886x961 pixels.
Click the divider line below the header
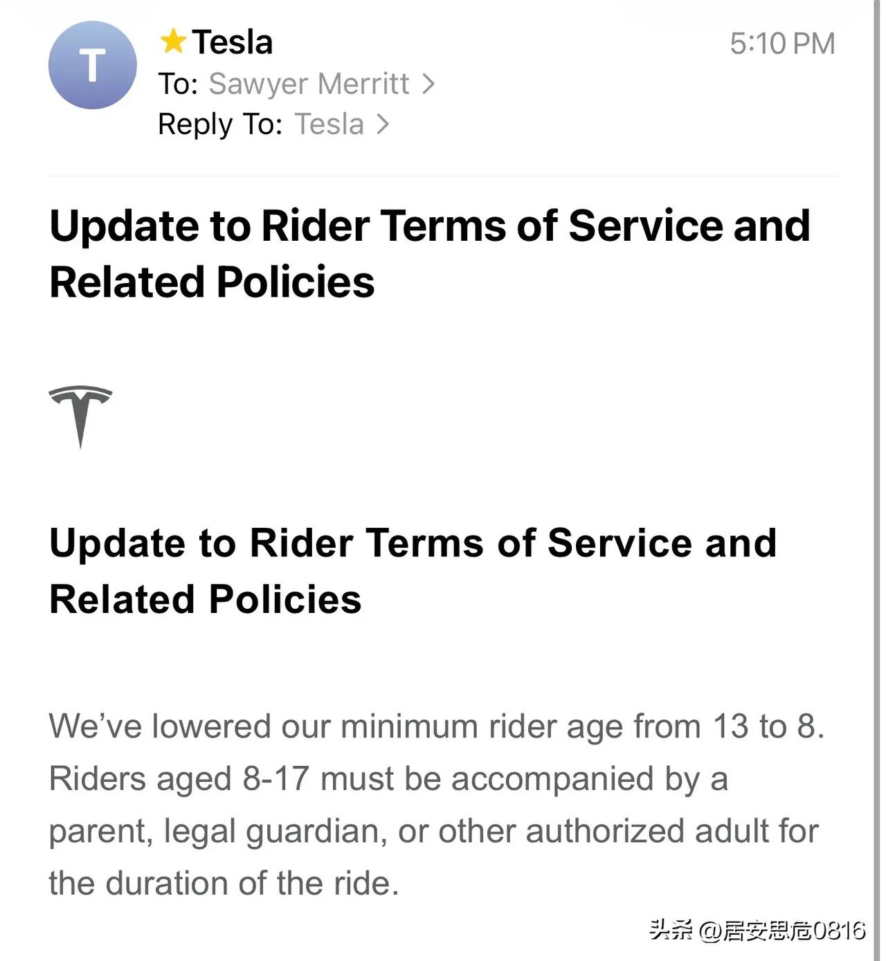(x=443, y=176)
